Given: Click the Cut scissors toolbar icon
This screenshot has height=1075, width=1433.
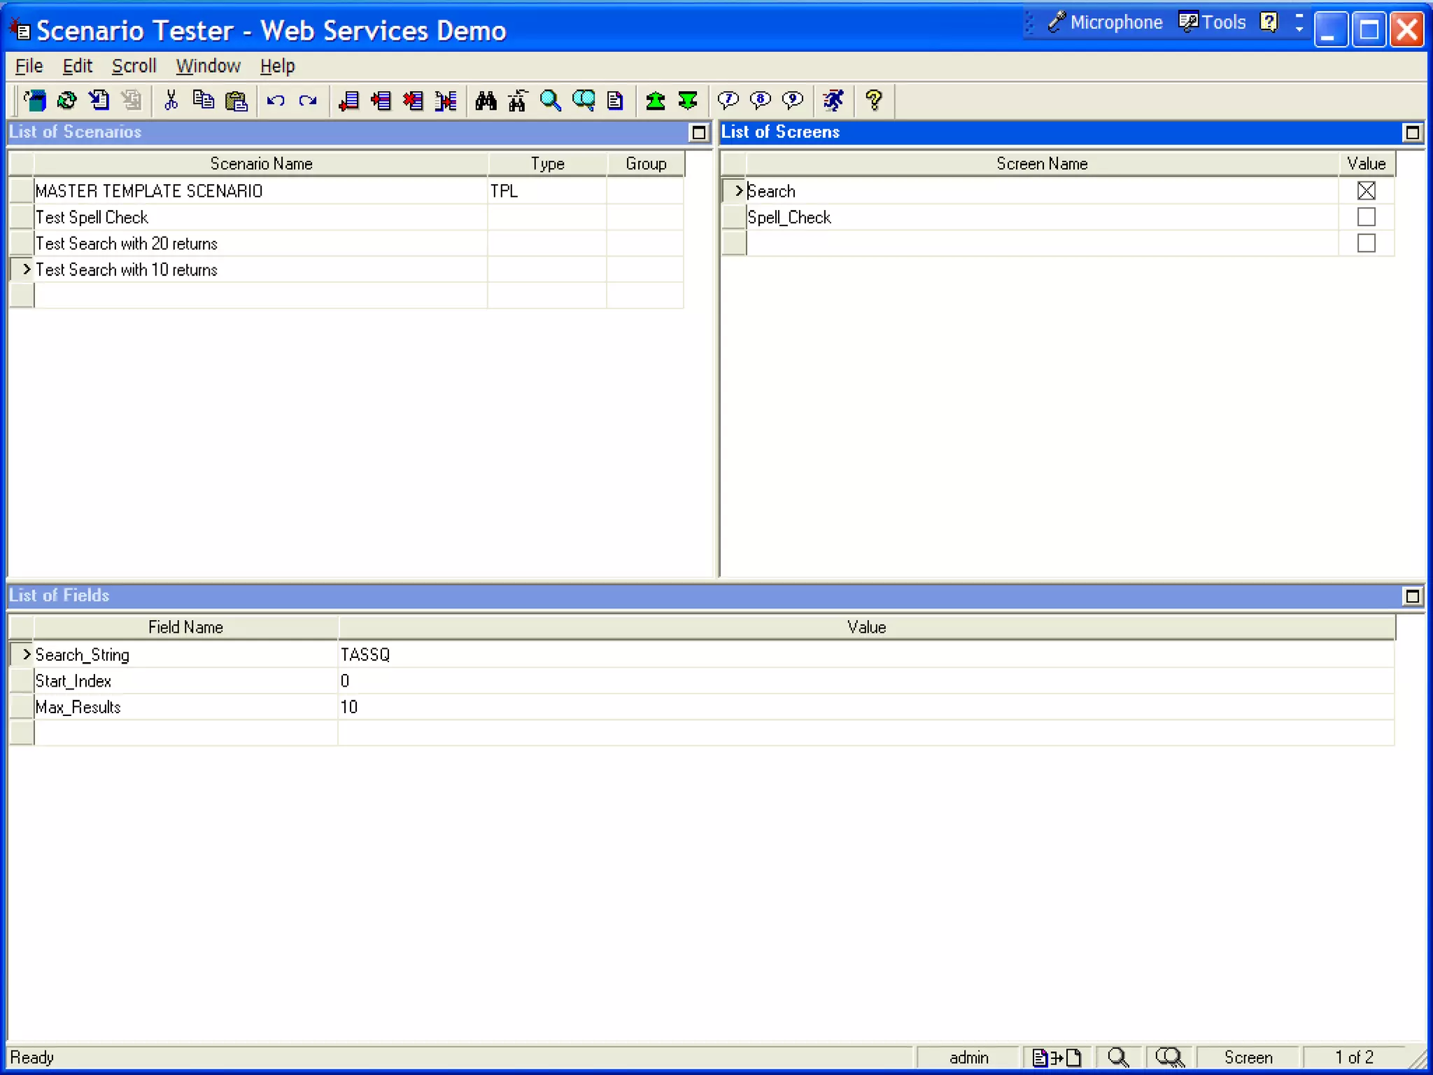Looking at the screenshot, I should 171,101.
